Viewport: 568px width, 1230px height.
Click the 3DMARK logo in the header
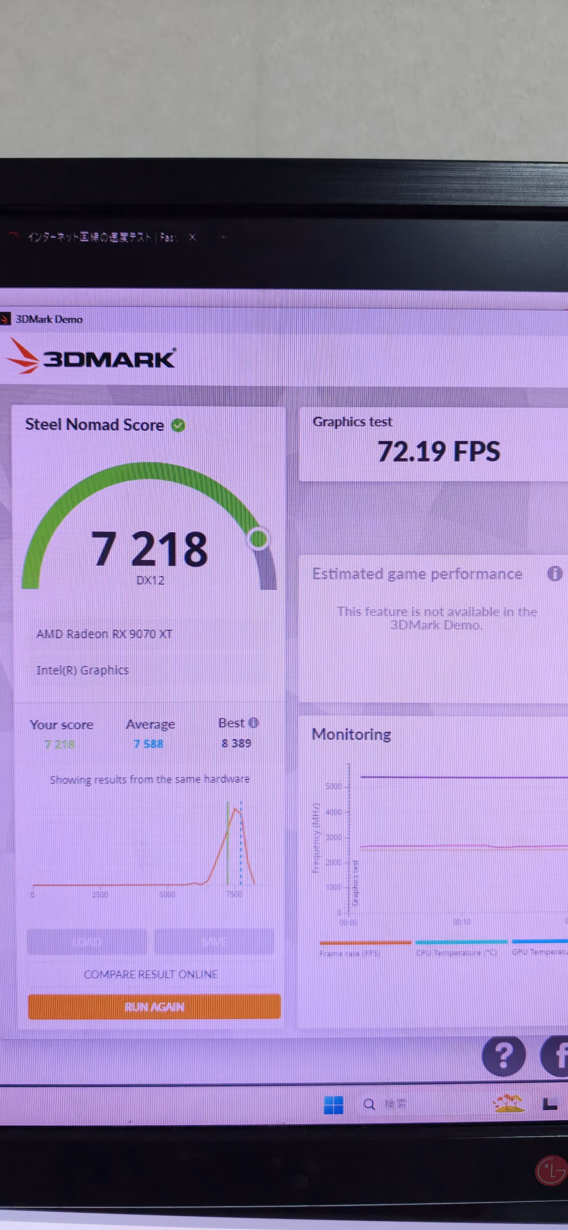[91, 357]
